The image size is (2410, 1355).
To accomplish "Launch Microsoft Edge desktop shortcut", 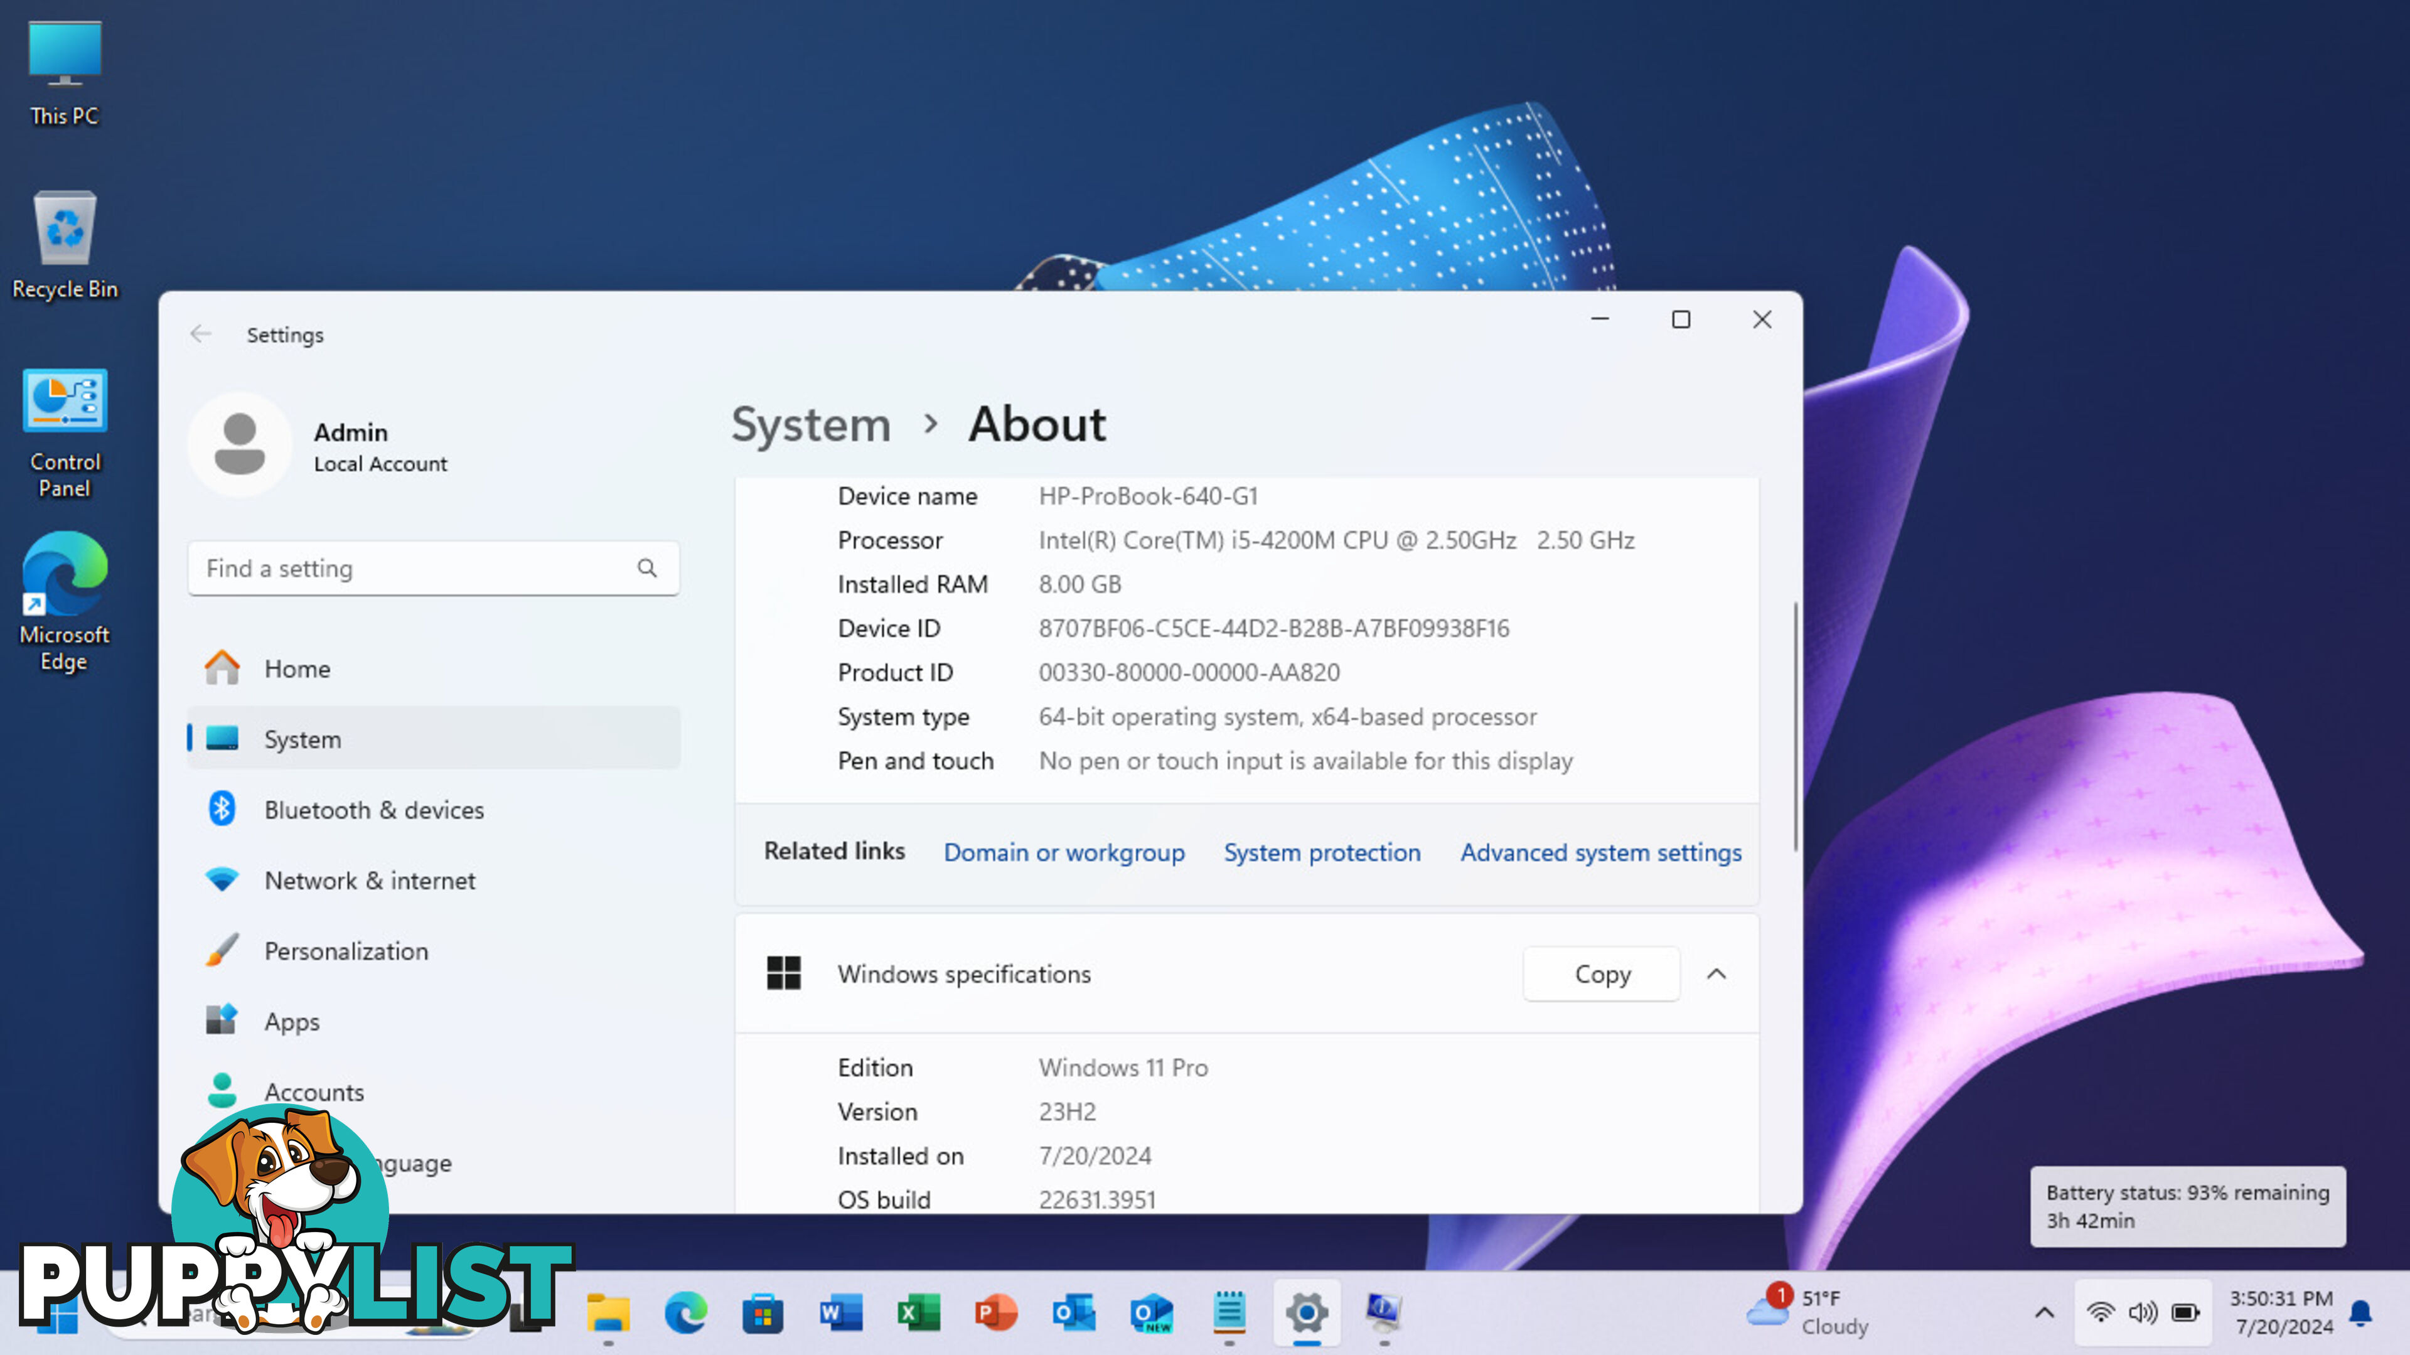I will coord(65,601).
